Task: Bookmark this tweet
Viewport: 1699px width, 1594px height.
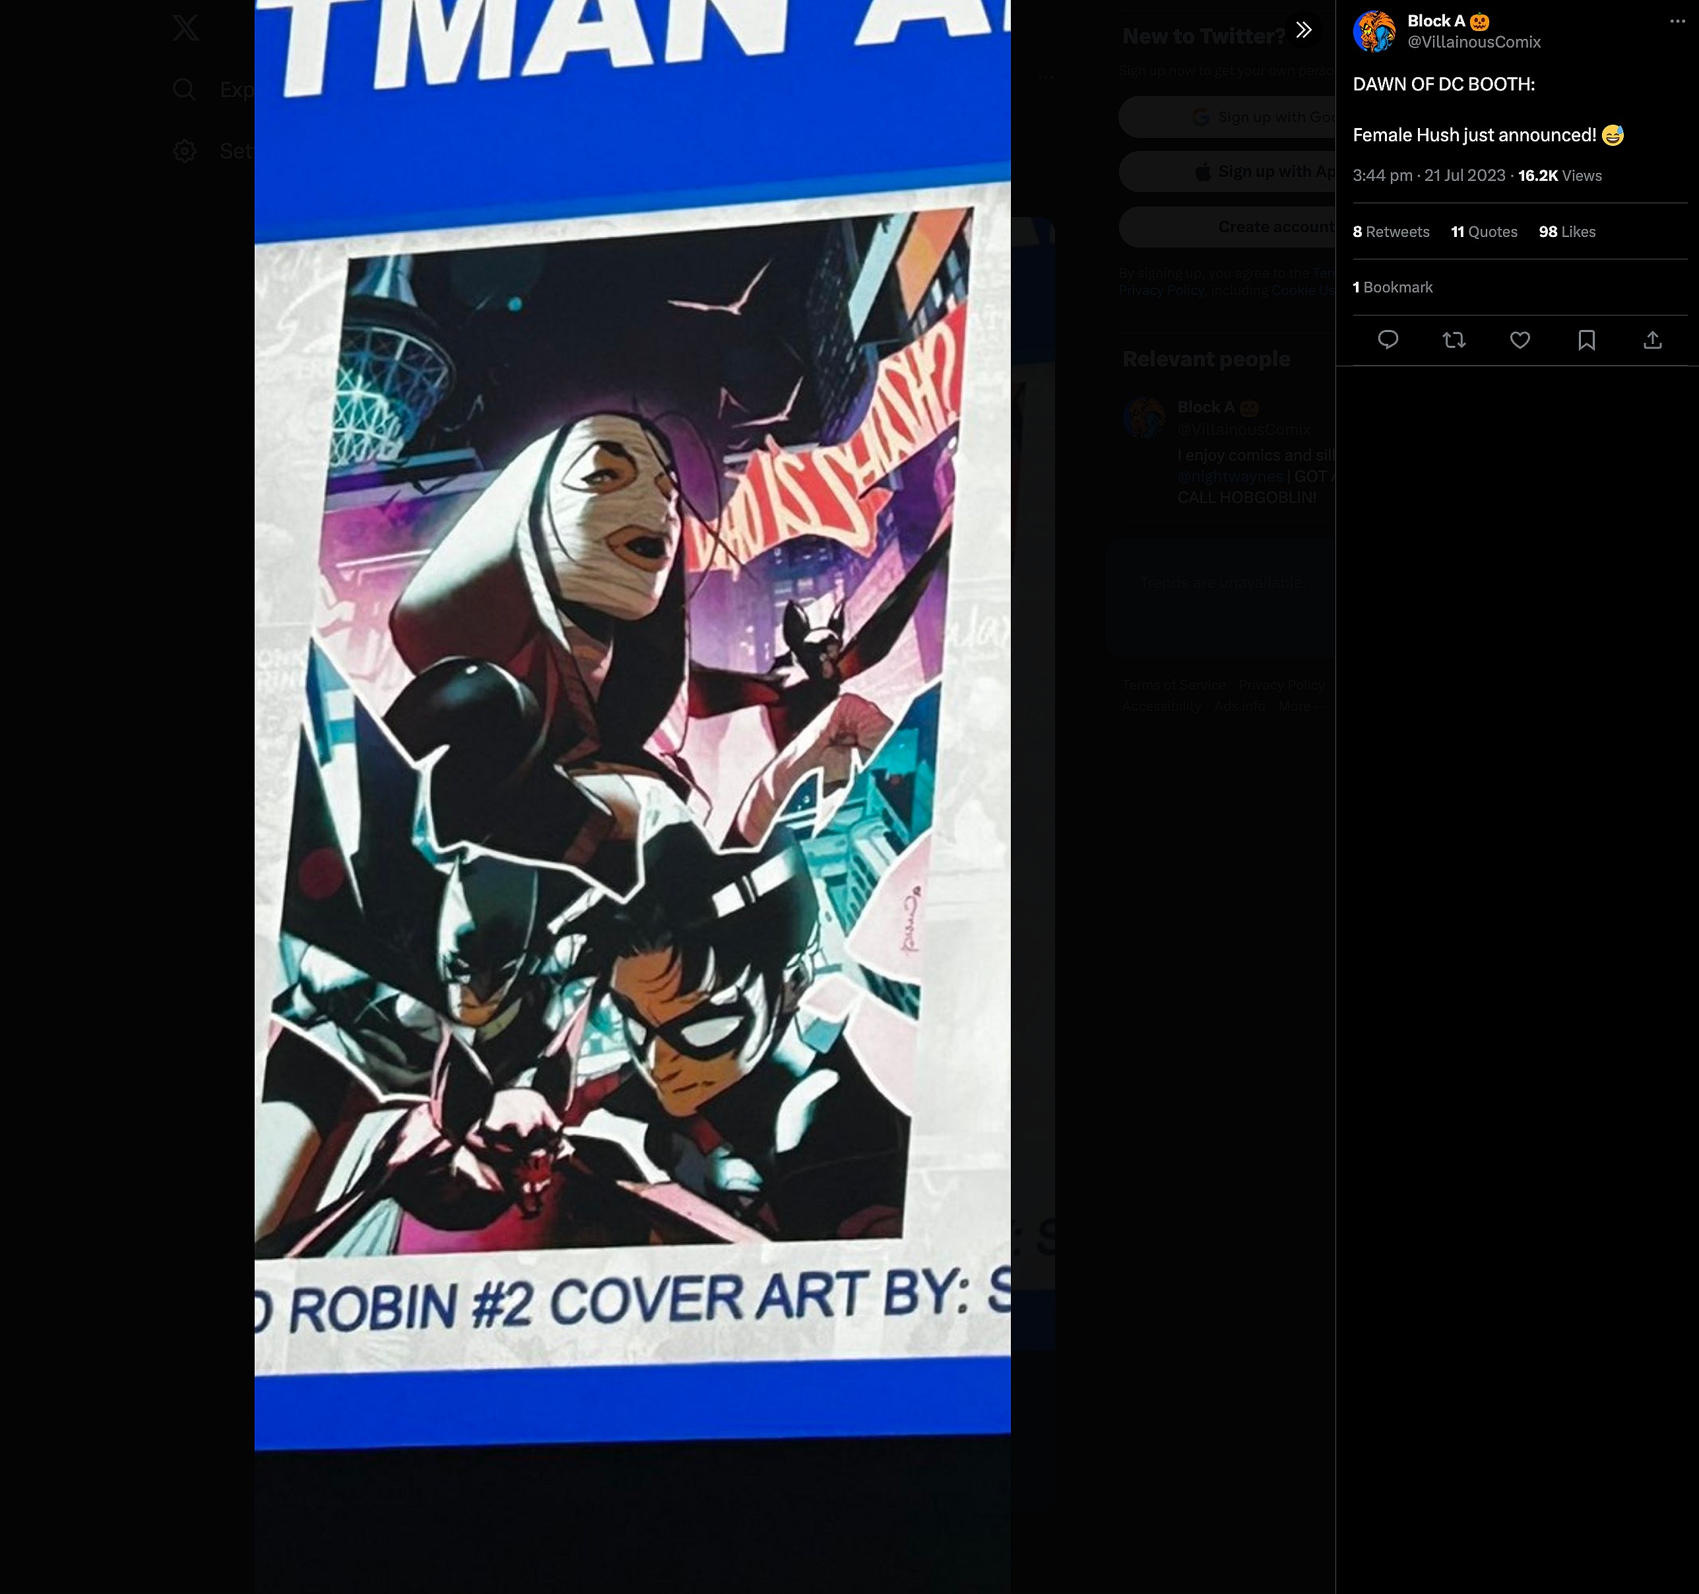Action: click(x=1586, y=341)
